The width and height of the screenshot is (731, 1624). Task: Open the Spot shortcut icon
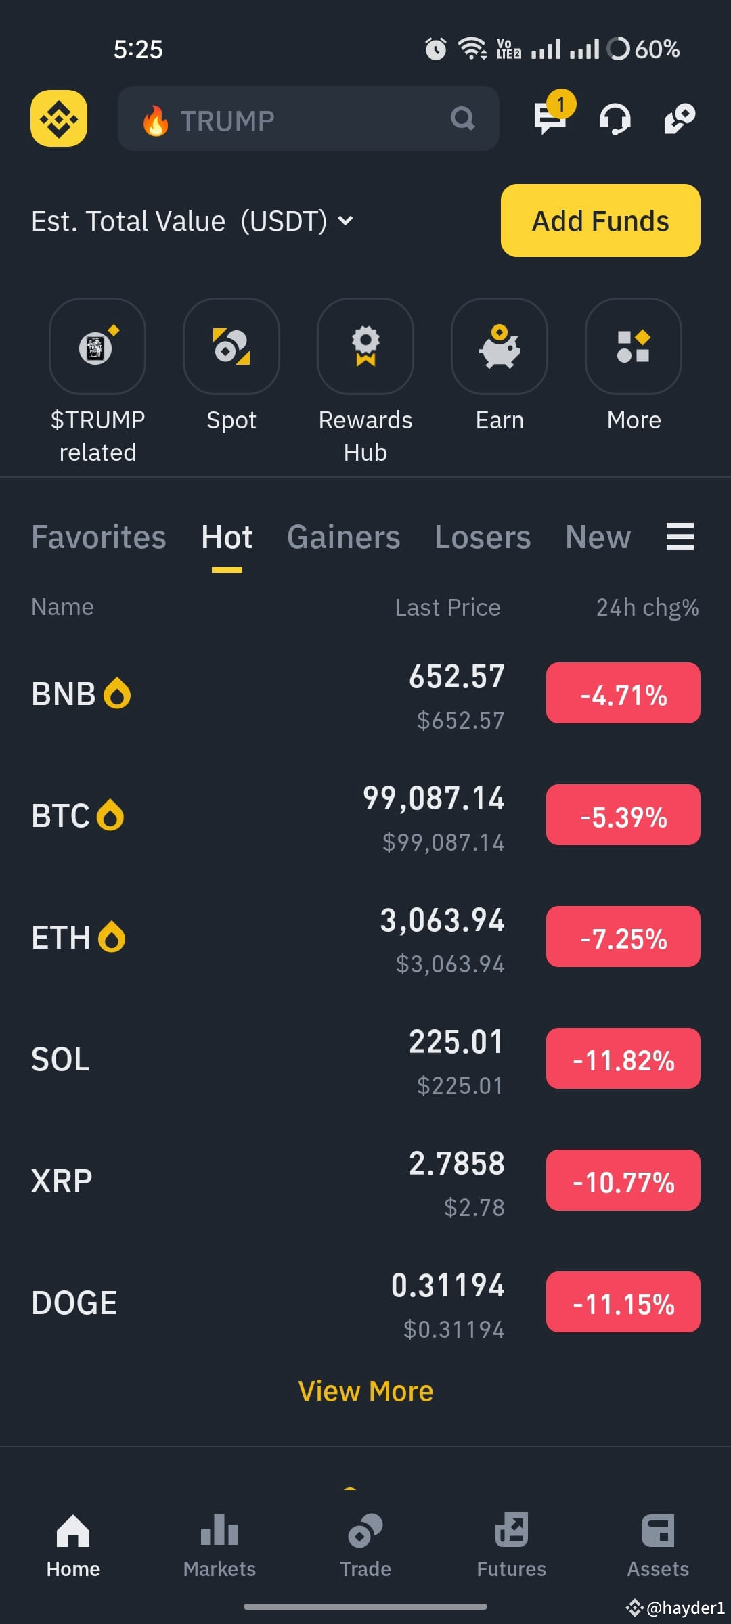click(231, 346)
